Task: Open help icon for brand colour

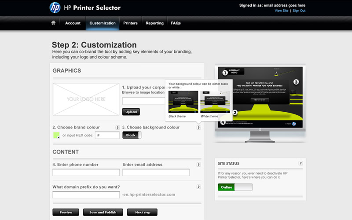Action: point(117,128)
